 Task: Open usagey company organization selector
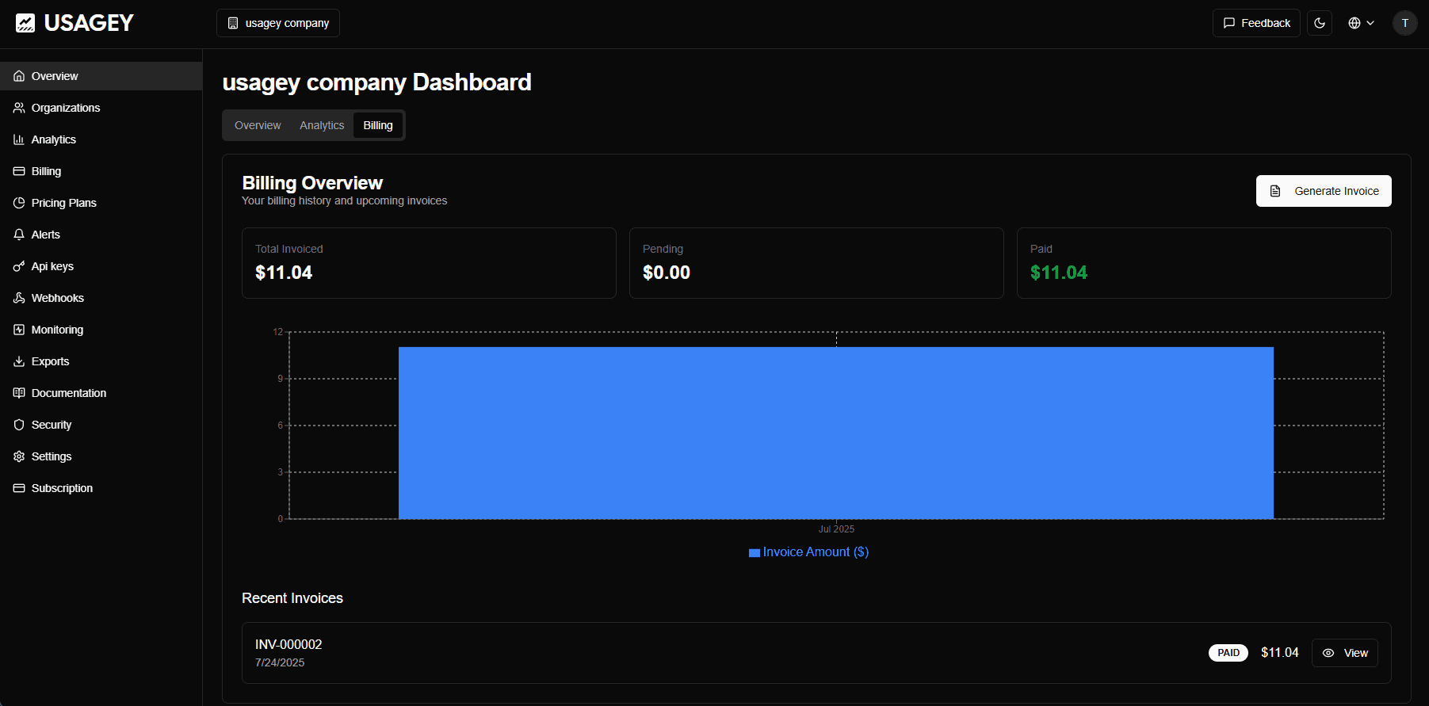(x=278, y=23)
